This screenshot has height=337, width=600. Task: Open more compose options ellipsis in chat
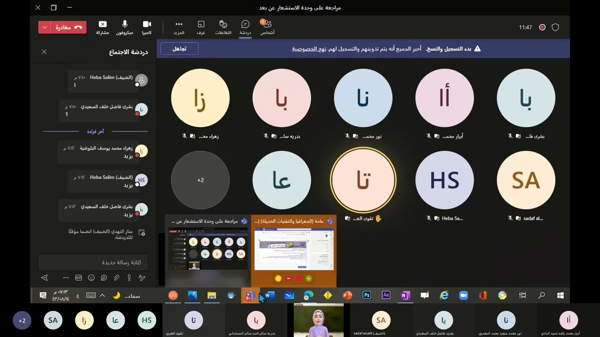pyautogui.click(x=66, y=278)
